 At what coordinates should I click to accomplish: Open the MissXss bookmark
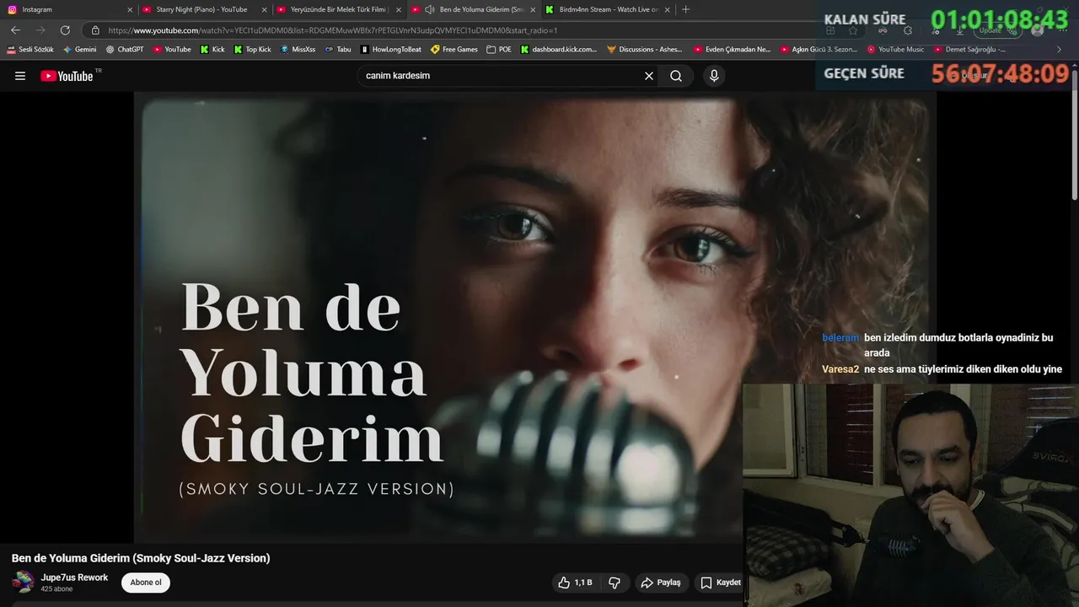(x=298, y=50)
